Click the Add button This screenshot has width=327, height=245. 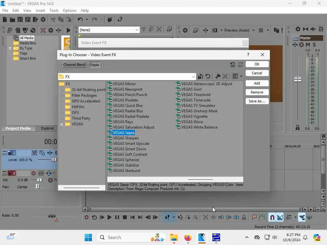point(257,83)
